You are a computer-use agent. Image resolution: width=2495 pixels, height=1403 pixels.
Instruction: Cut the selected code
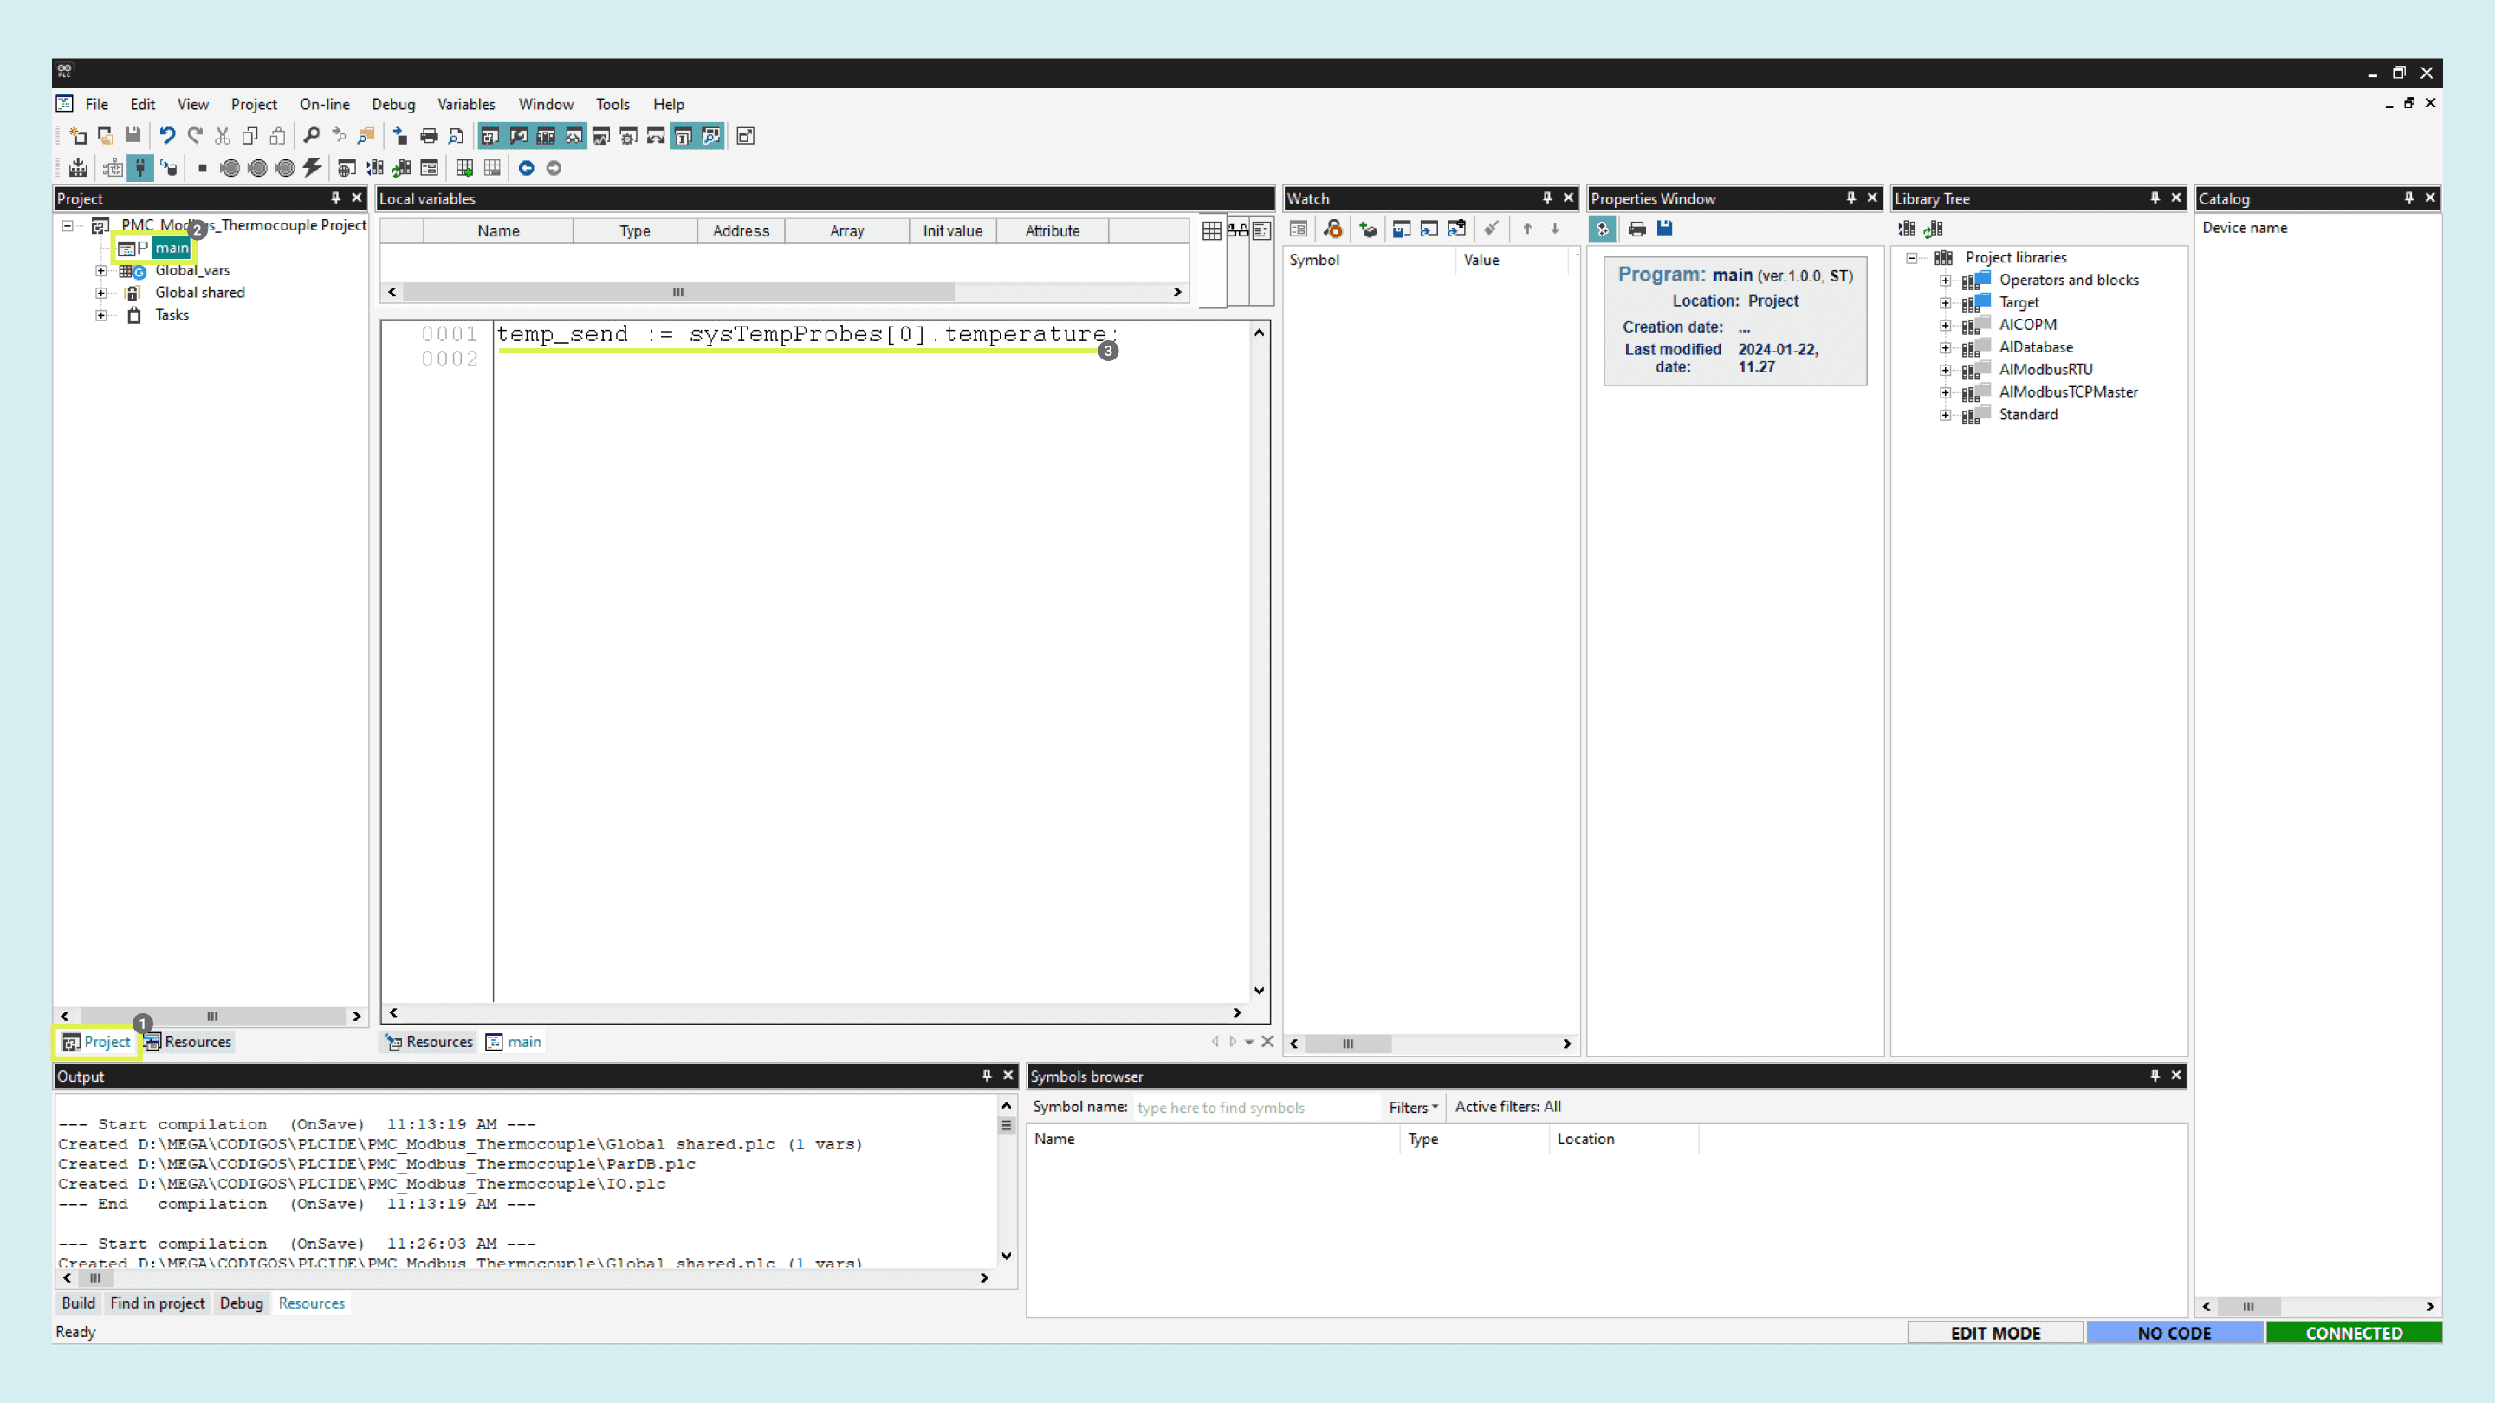coord(222,136)
